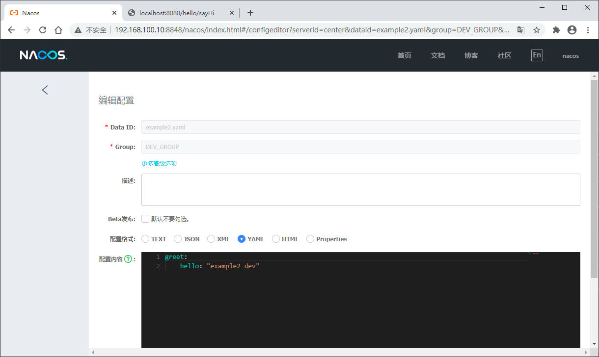Click the browser back arrow

12,30
